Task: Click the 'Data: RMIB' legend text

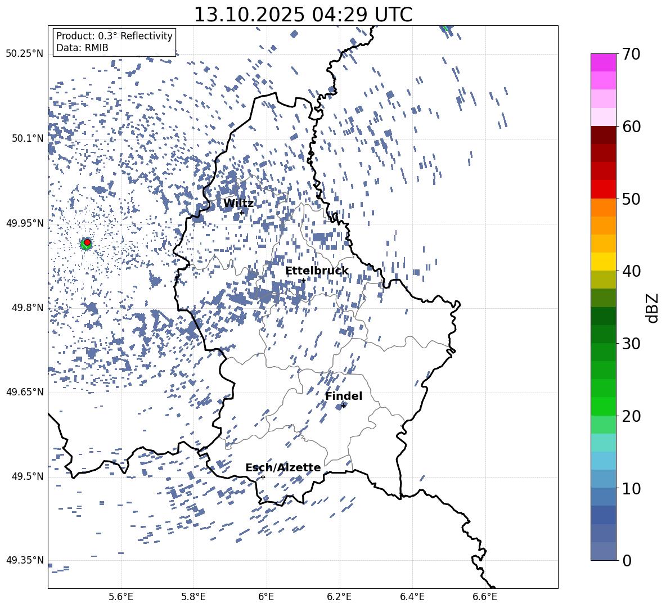Action: (82, 48)
